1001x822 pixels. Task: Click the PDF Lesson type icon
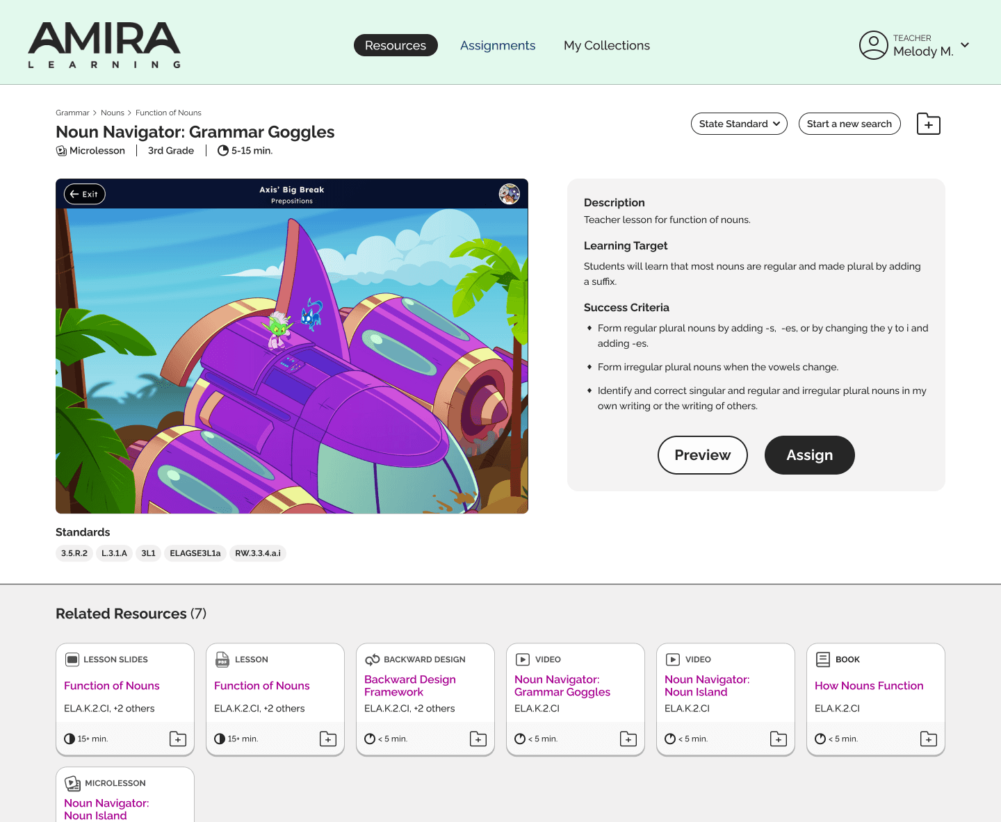click(222, 659)
